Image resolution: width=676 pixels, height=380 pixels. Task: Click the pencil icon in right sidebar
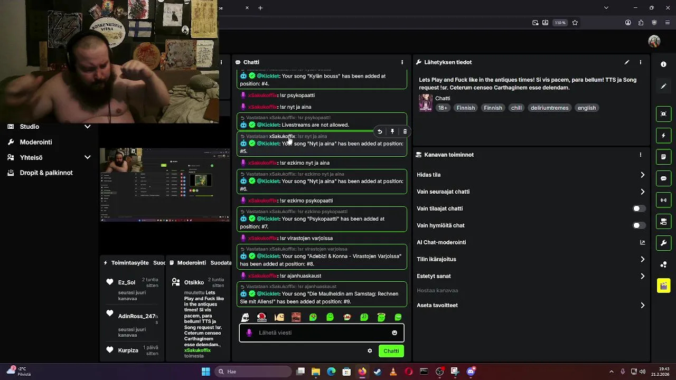(664, 85)
